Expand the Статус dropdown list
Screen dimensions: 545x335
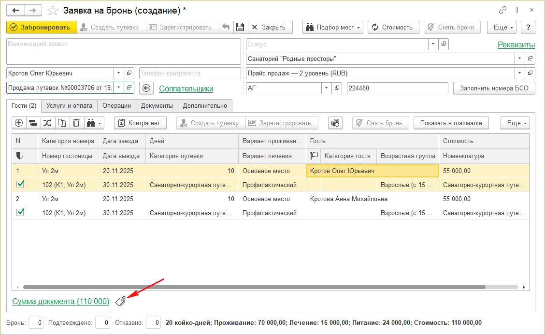pyautogui.click(x=433, y=44)
